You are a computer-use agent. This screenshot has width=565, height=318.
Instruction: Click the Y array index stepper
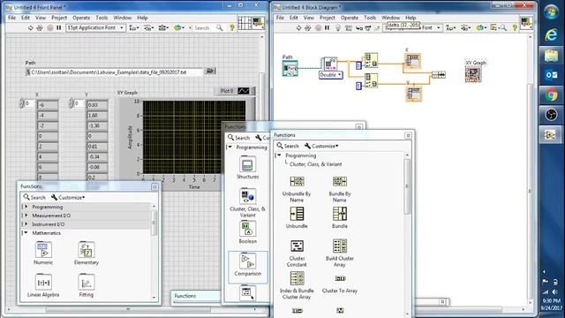[71, 103]
